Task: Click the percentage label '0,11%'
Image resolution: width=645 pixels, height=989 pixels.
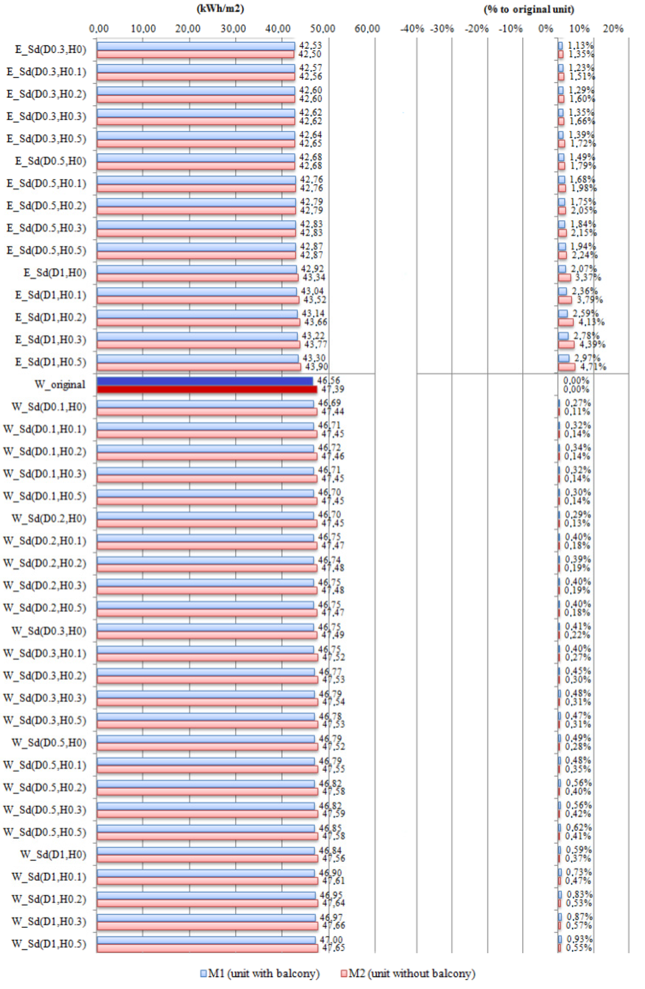Action: [x=577, y=411]
